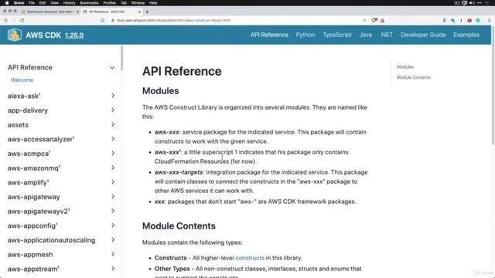Open the History menu
The width and height of the screenshot is (495, 278).
point(69,3)
